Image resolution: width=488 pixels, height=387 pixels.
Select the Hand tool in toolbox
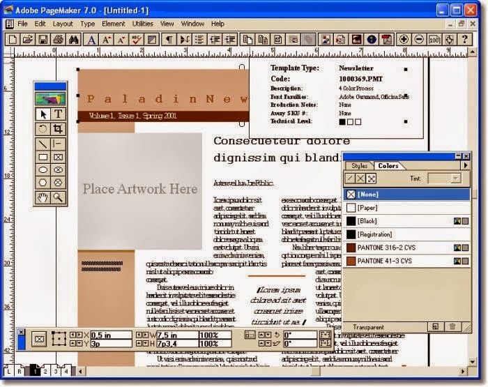pos(43,197)
